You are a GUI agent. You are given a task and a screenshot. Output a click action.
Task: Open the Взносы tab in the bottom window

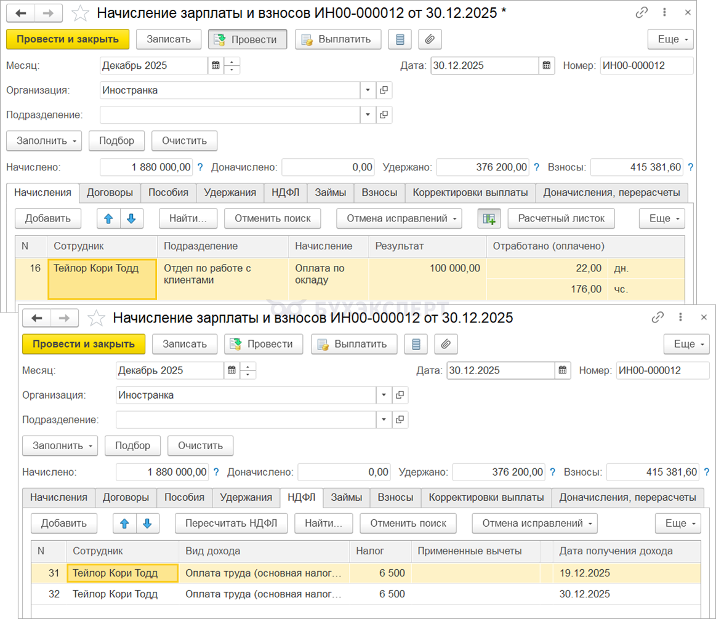(395, 497)
